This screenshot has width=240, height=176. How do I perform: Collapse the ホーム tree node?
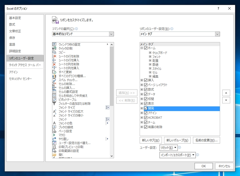(x=142, y=48)
